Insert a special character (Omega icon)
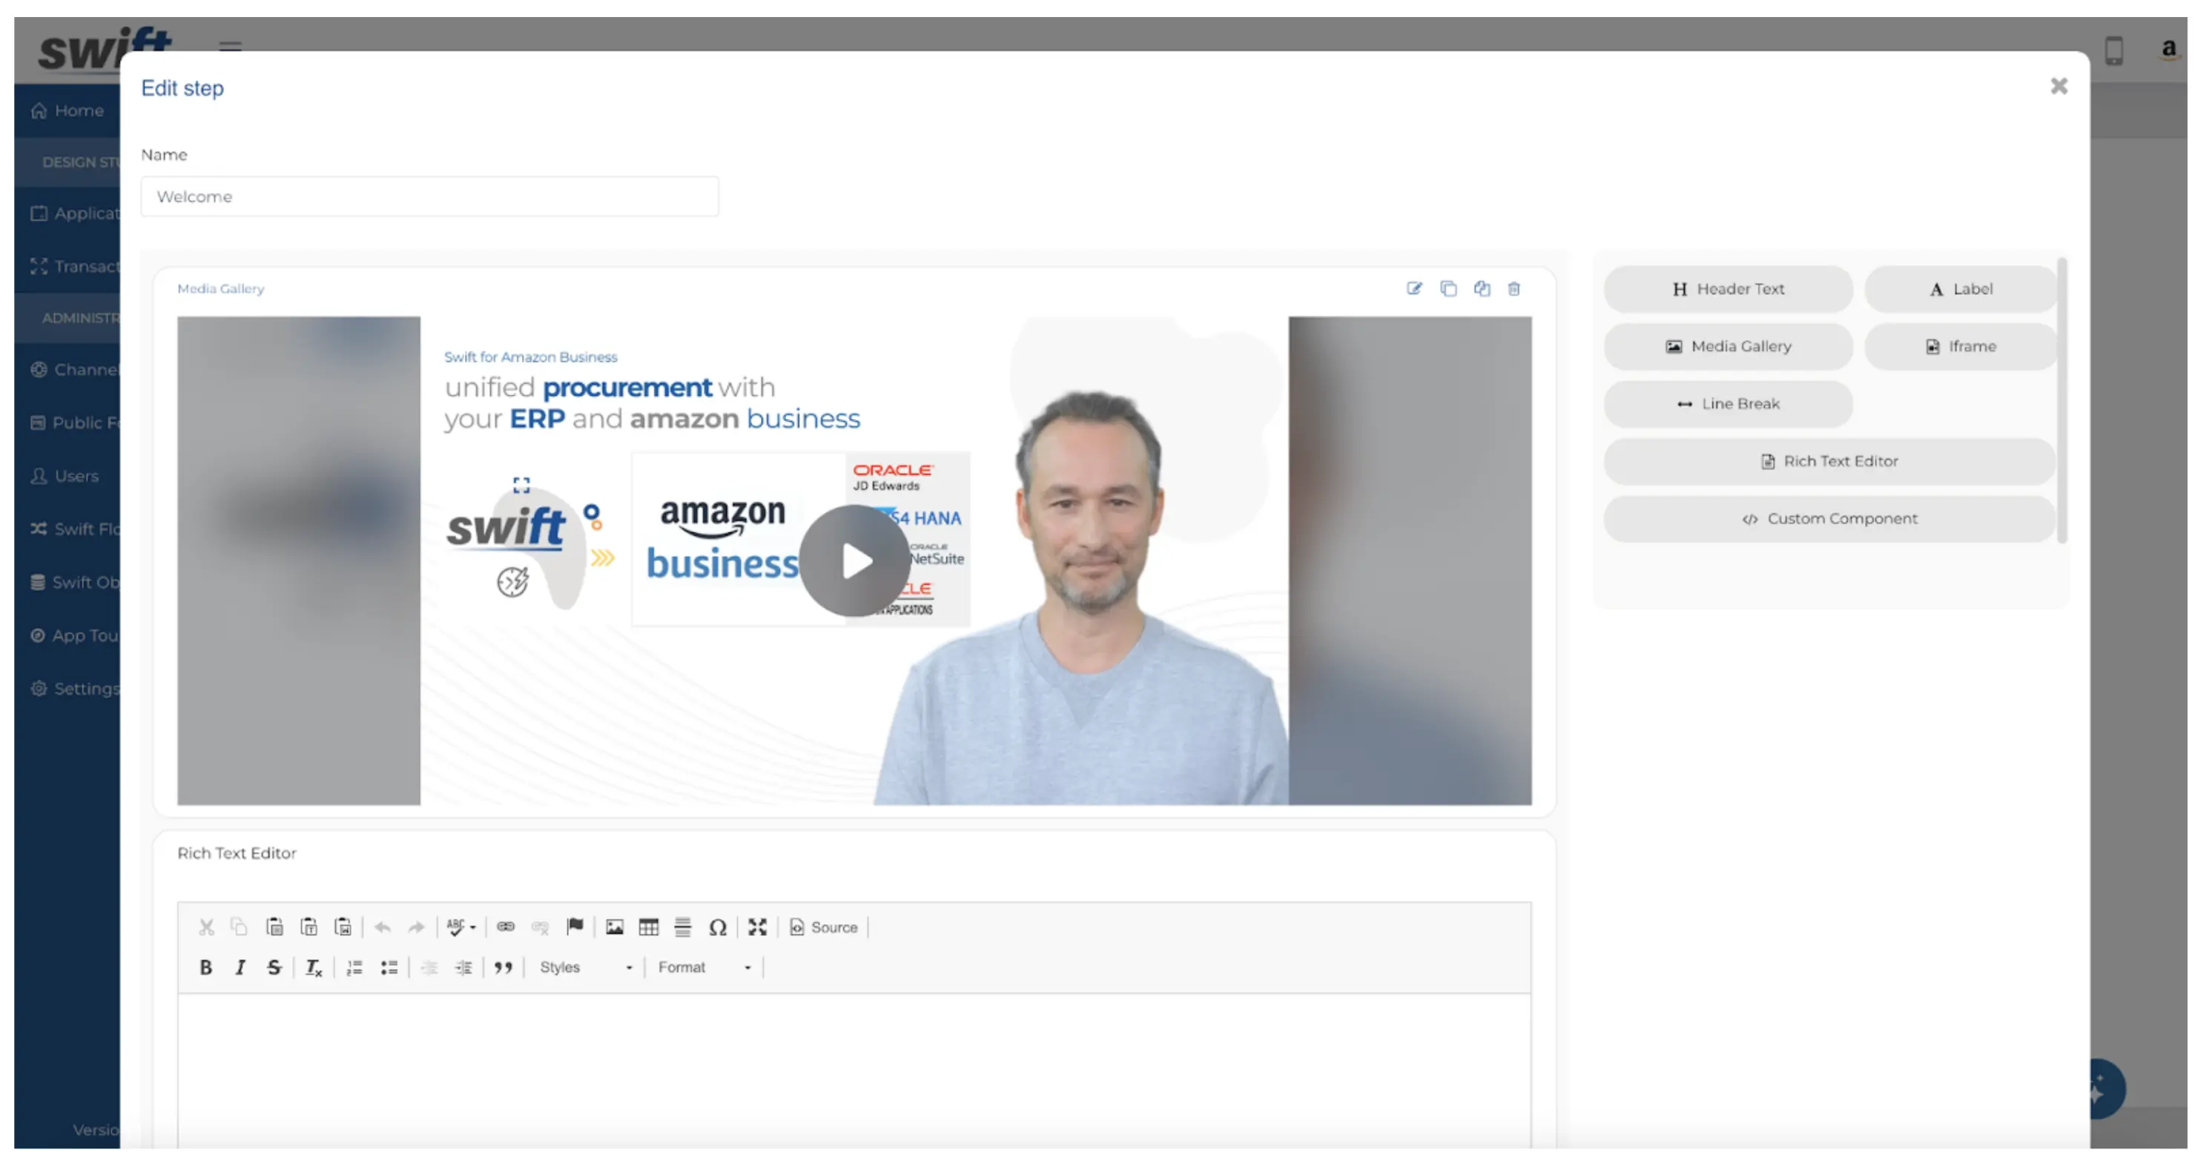2201x1167 pixels. click(x=718, y=927)
